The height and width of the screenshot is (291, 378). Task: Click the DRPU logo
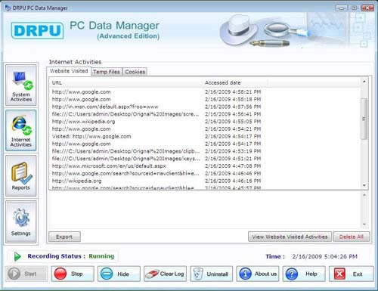pos(37,30)
